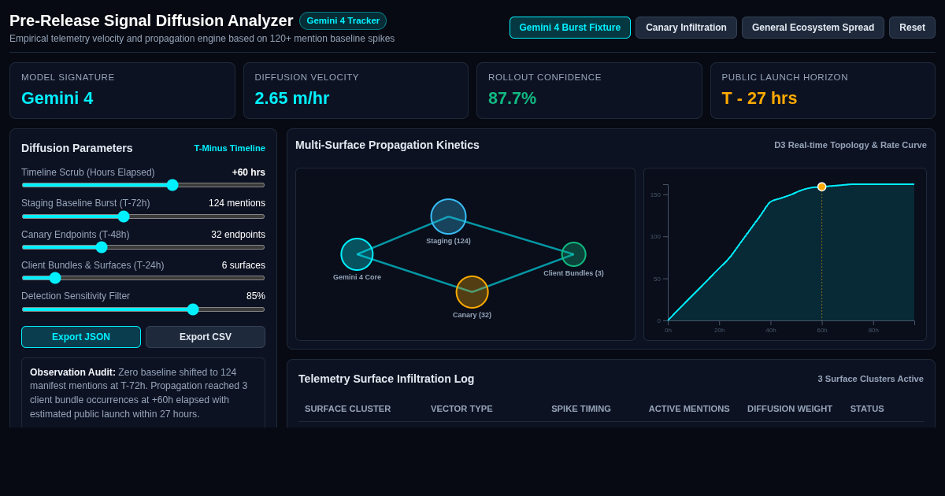Adjust the Staging Baseline Burst slider handle
The height and width of the screenshot is (496, 945).
pos(124,217)
